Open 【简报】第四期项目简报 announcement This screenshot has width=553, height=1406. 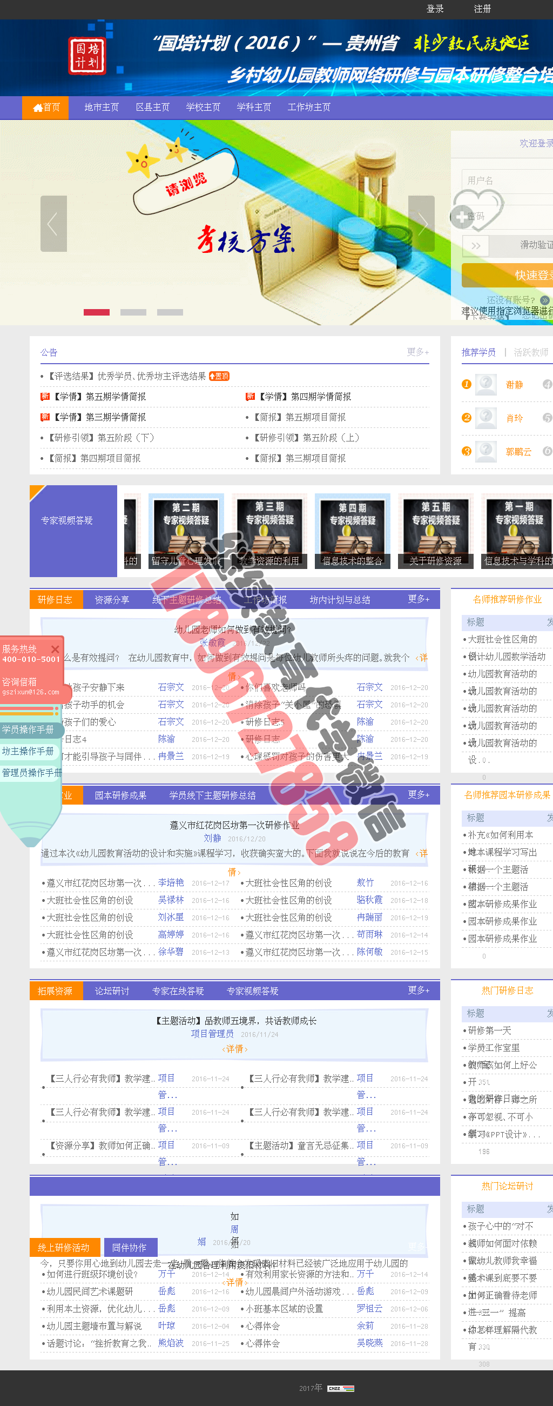pos(94,458)
